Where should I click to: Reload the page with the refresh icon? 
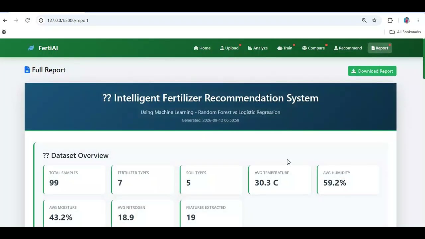click(x=28, y=20)
